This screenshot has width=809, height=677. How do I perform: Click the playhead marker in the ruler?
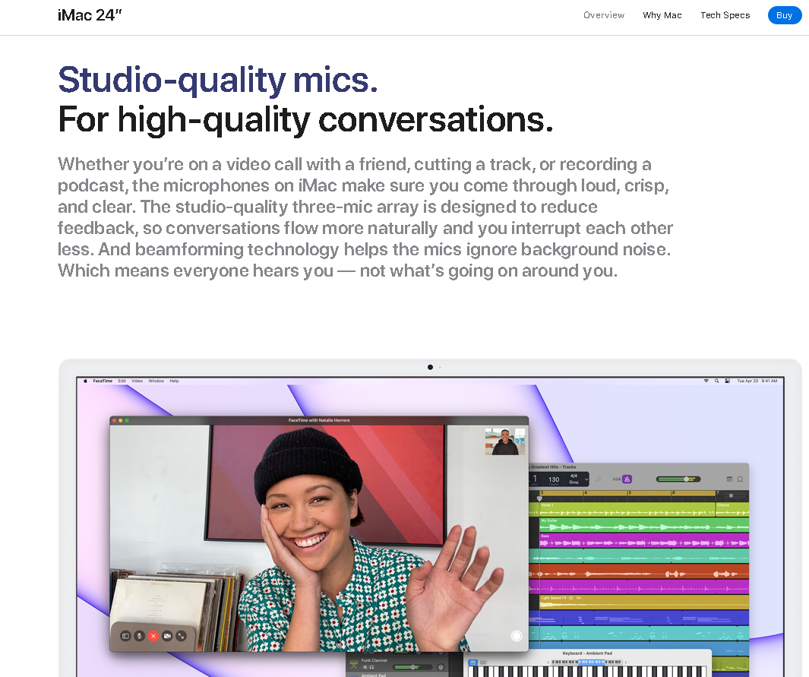tap(539, 499)
